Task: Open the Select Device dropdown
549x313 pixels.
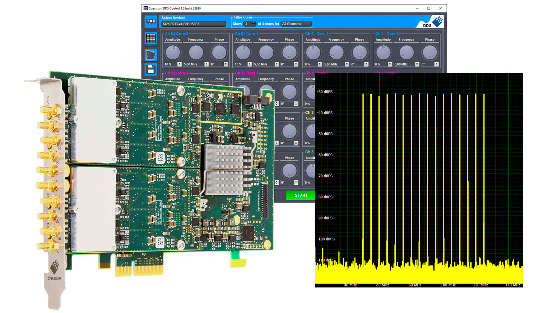Action: 193,24
